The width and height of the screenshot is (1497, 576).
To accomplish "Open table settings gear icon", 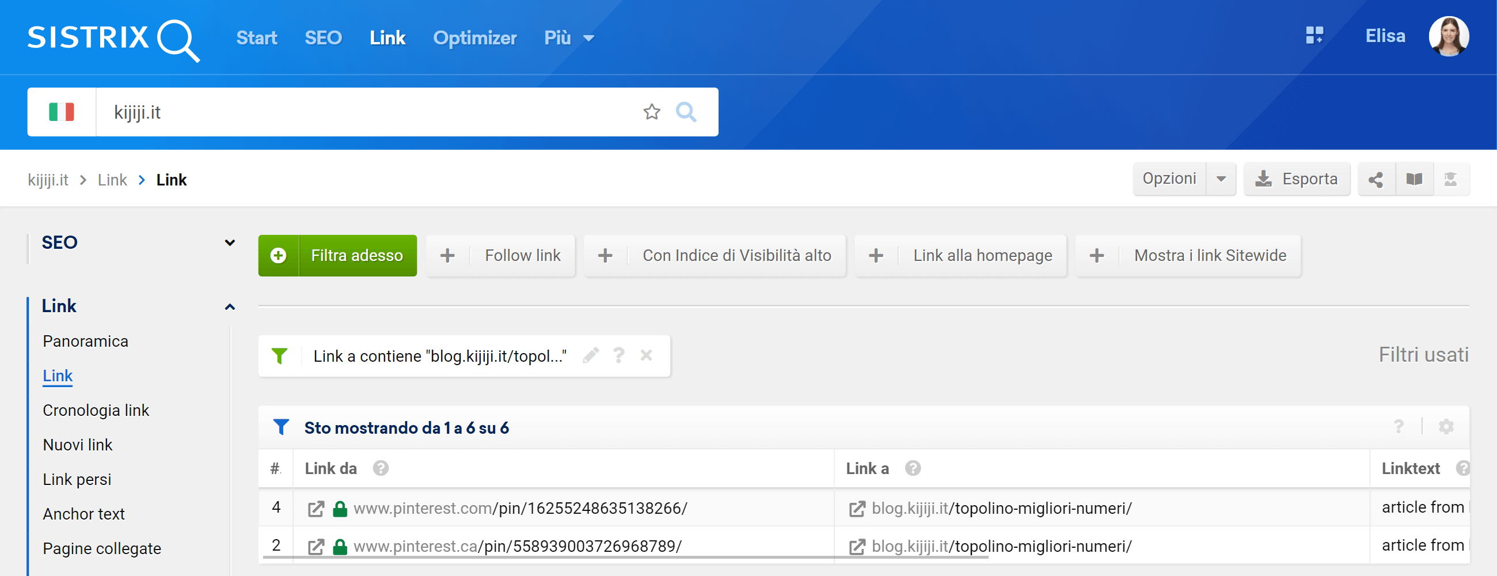I will 1446,427.
